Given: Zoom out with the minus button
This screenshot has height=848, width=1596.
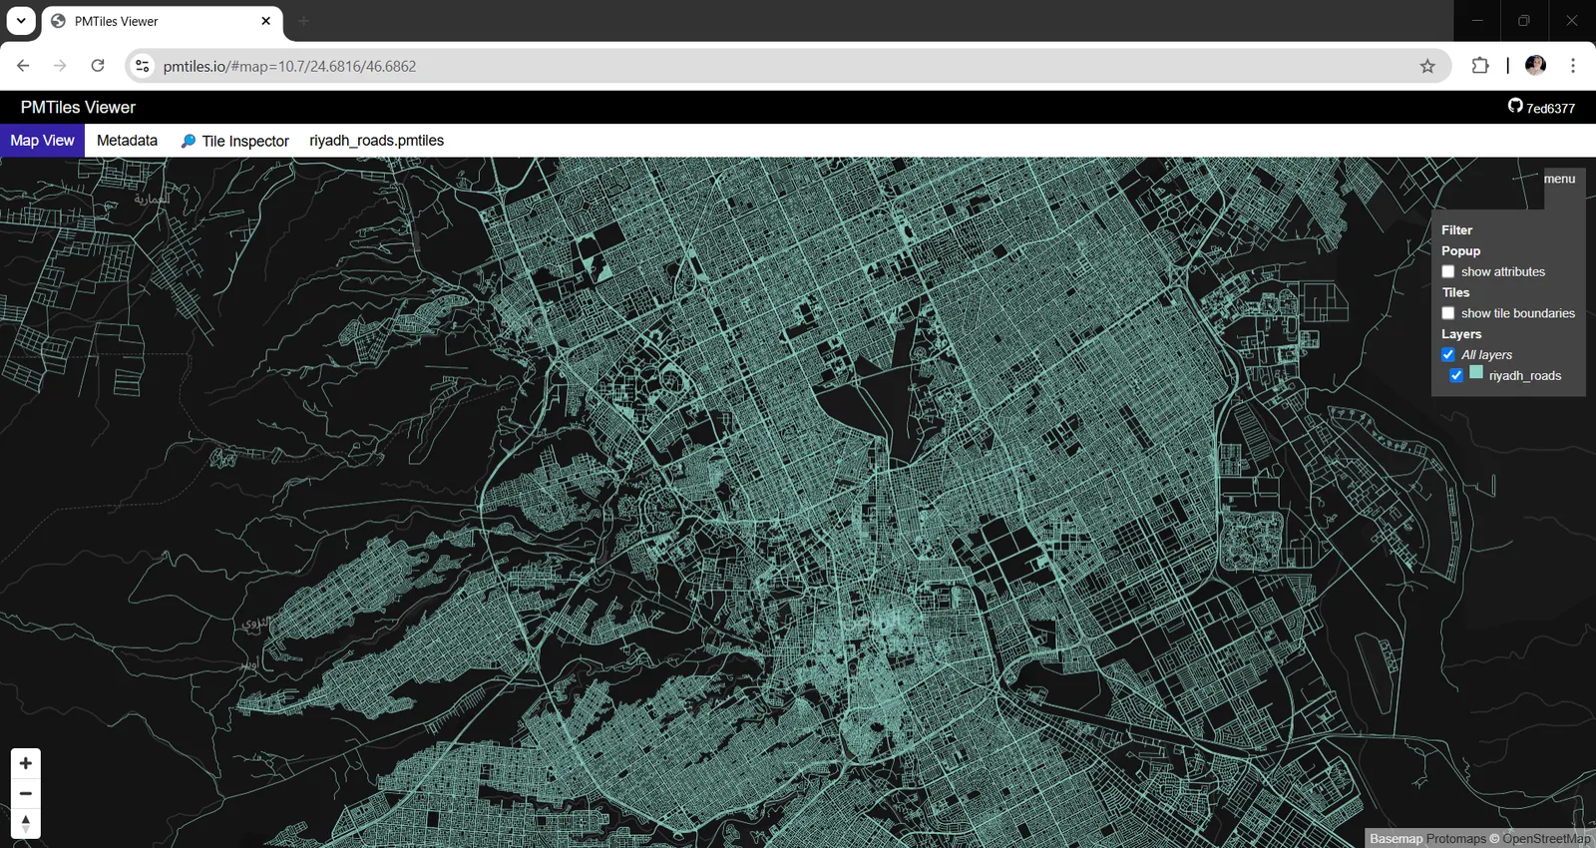Looking at the screenshot, I should pos(26,793).
